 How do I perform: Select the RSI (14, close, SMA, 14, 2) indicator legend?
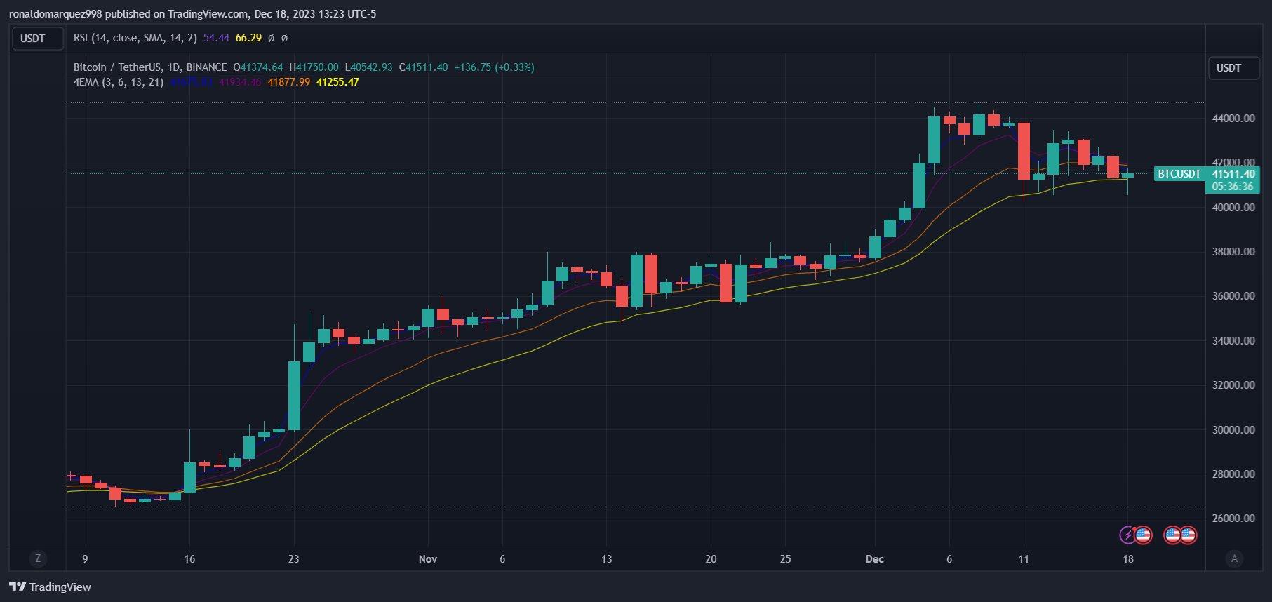point(135,38)
